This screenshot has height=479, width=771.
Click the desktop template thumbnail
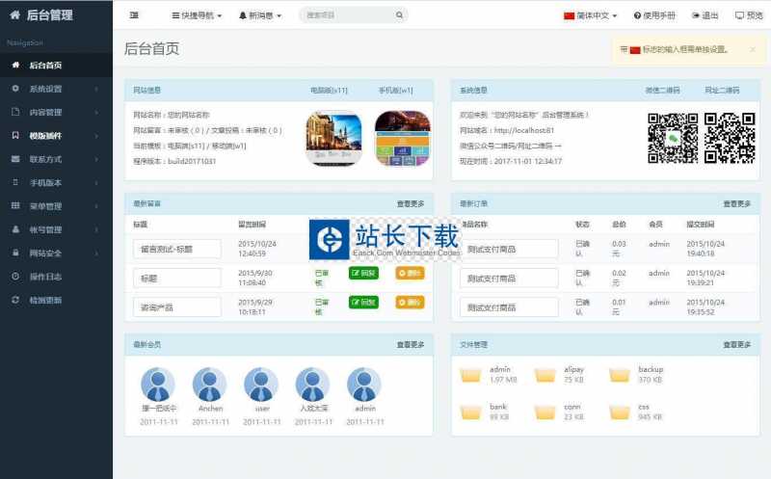(333, 138)
